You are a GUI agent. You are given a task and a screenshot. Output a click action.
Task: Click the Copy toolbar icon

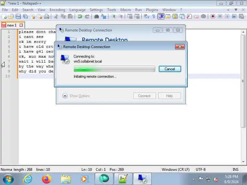click(x=63, y=16)
